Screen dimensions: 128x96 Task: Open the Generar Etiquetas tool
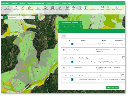coord(29,7)
